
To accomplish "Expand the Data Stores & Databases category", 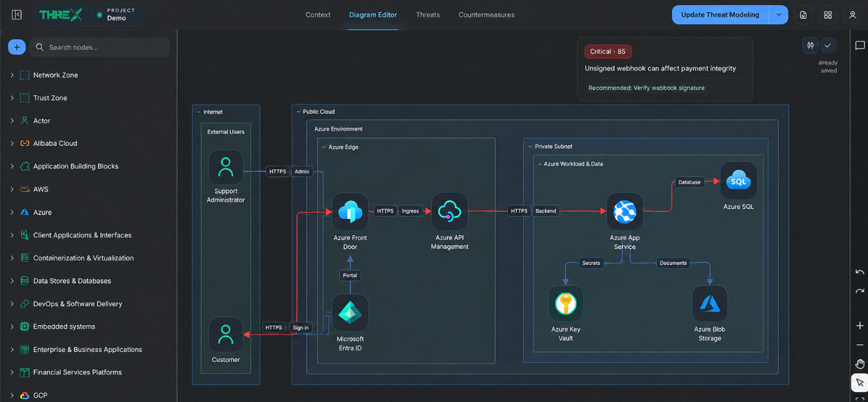I will [12, 281].
